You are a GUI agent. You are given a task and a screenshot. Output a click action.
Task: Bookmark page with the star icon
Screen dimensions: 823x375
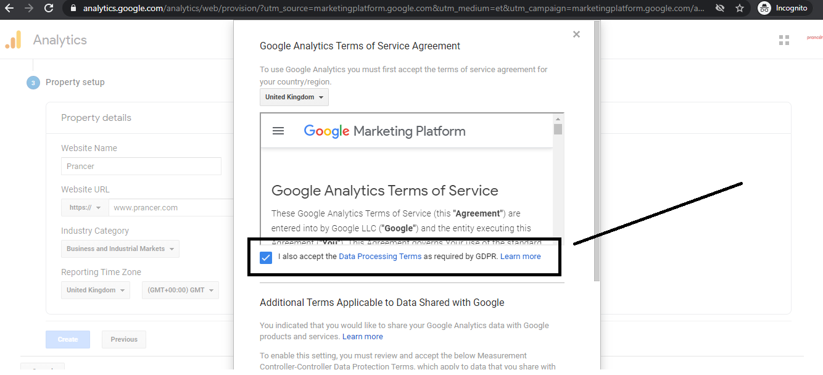(739, 9)
